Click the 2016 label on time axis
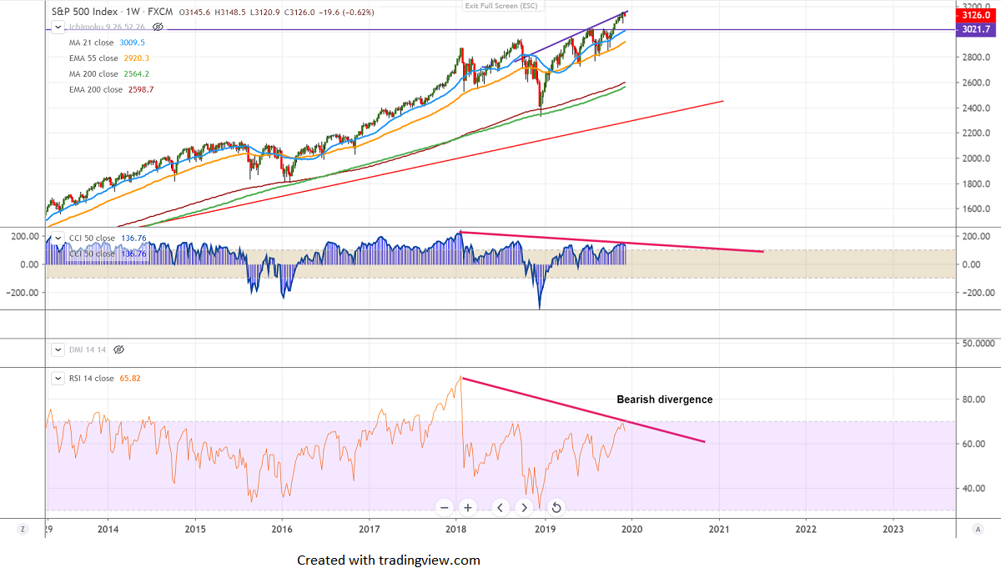The height and width of the screenshot is (578, 1001). point(282,529)
